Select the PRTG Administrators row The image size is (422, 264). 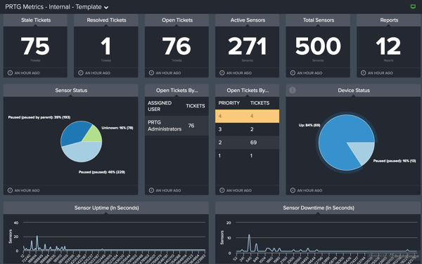coord(177,126)
